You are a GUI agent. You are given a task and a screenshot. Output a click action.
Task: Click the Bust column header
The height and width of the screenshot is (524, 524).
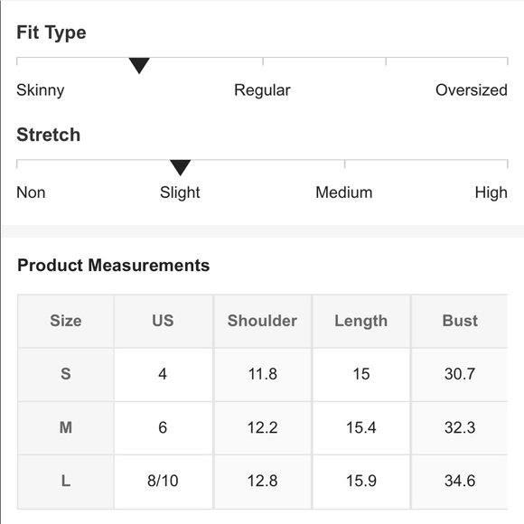click(460, 321)
